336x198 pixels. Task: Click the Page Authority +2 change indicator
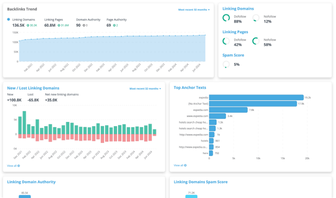tap(115, 25)
